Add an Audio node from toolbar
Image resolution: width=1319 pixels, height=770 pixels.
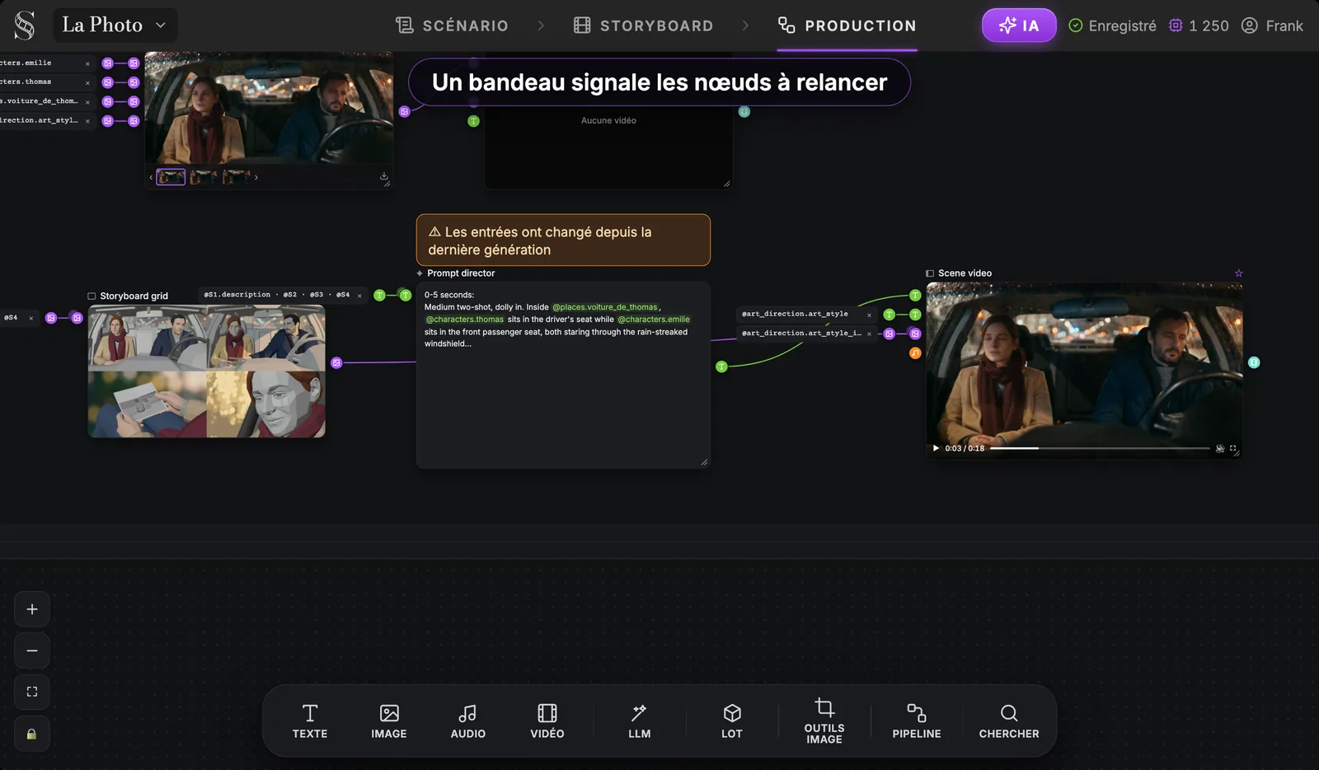(x=468, y=721)
